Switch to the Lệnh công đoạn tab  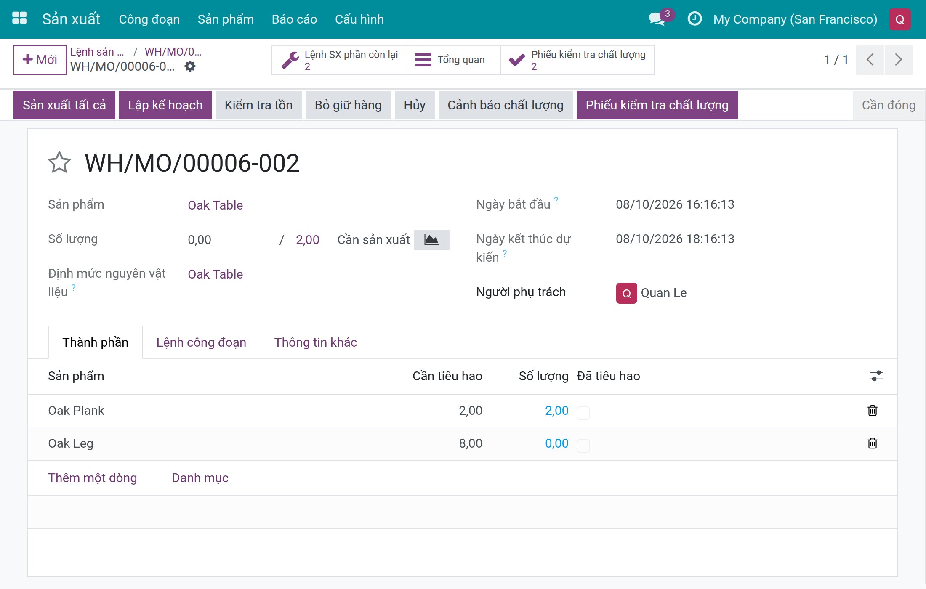click(x=201, y=342)
